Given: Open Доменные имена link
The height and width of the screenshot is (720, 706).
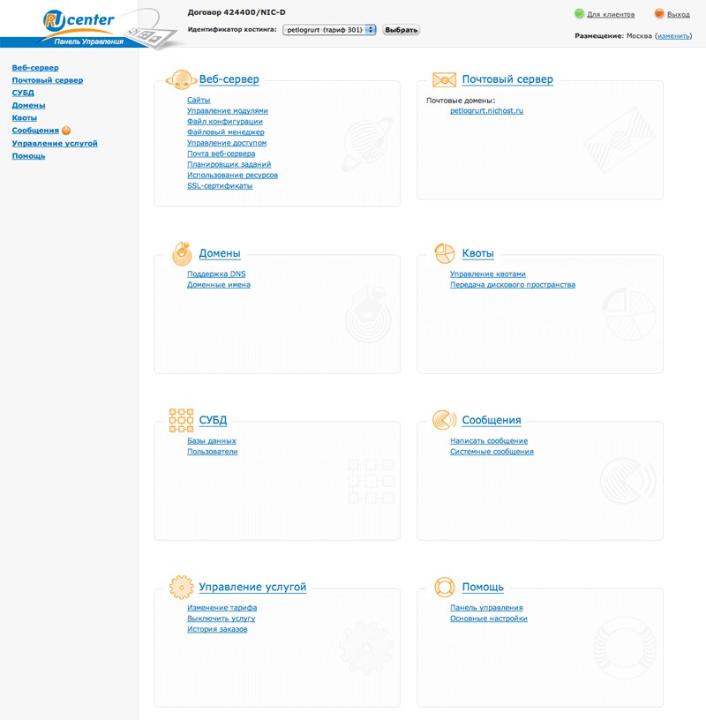Looking at the screenshot, I should tap(219, 285).
